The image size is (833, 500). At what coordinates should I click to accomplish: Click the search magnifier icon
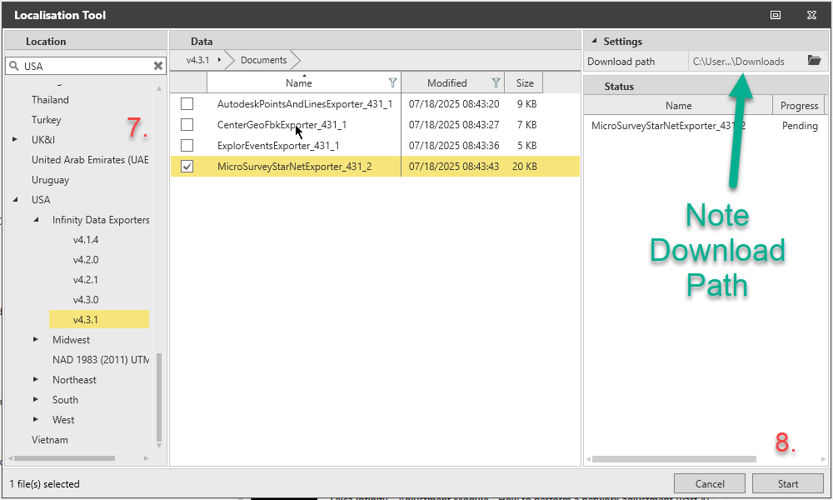tap(14, 66)
